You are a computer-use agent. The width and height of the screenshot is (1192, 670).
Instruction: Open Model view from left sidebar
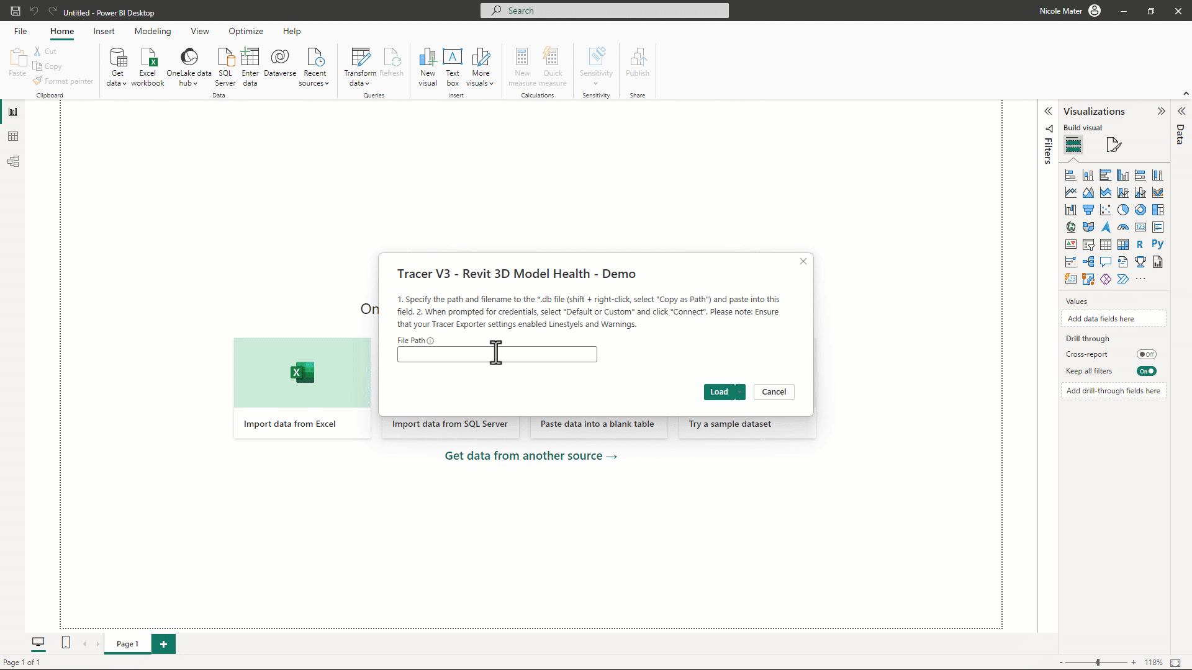tap(13, 162)
